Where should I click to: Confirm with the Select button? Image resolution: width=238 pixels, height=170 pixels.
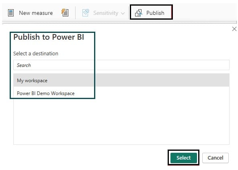[x=183, y=158]
